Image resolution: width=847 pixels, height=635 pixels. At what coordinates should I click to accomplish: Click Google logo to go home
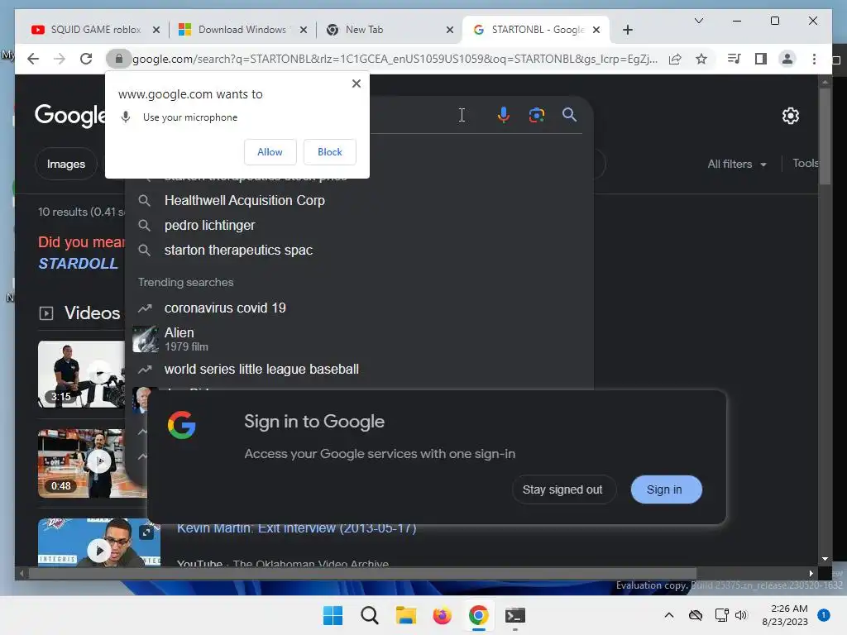(69, 115)
